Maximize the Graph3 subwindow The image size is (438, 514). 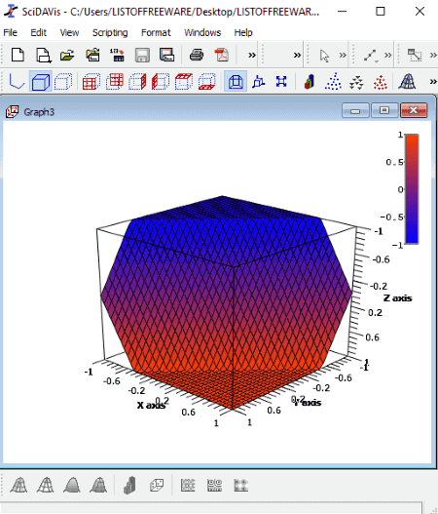[x=384, y=110]
